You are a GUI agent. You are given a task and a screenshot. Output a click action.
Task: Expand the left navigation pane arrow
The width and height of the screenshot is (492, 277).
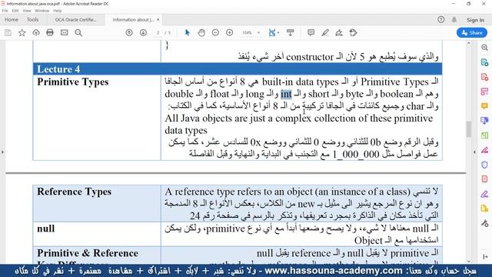[2, 152]
